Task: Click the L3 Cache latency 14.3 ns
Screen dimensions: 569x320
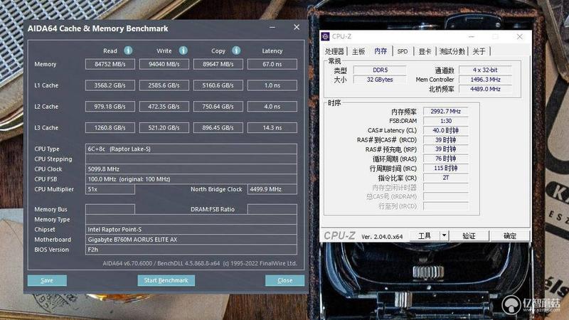Action: [x=272, y=128]
